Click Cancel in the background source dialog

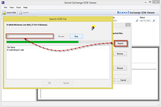[x=123, y=80]
